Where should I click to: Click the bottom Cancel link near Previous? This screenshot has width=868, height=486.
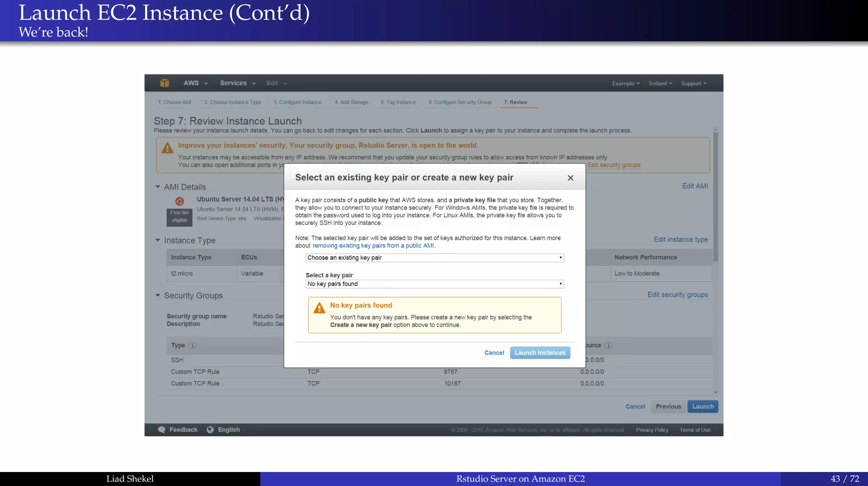click(x=635, y=406)
